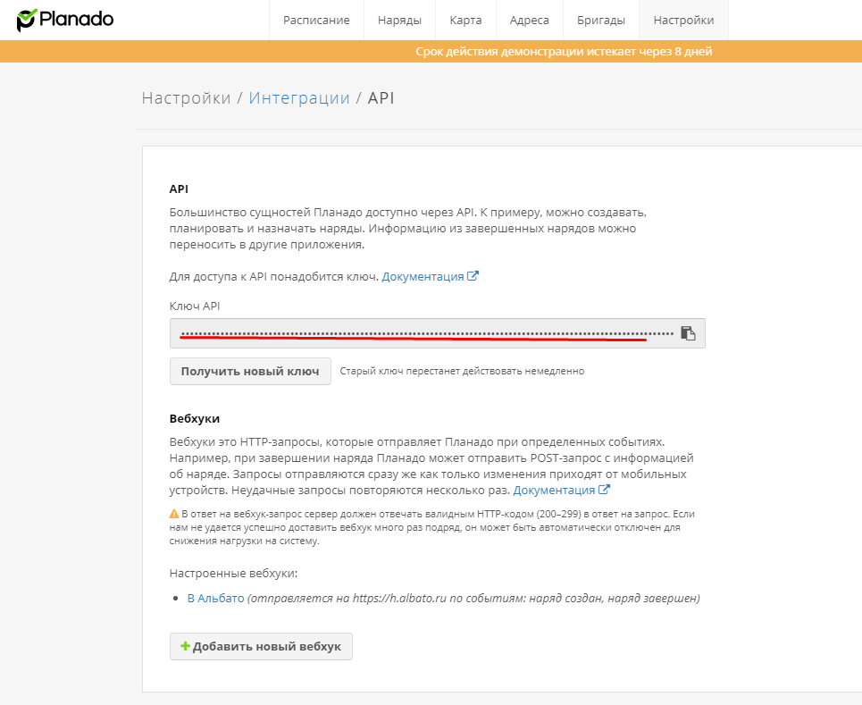Image resolution: width=862 pixels, height=705 pixels.
Task: Open the Расписание tab
Action: (x=316, y=21)
